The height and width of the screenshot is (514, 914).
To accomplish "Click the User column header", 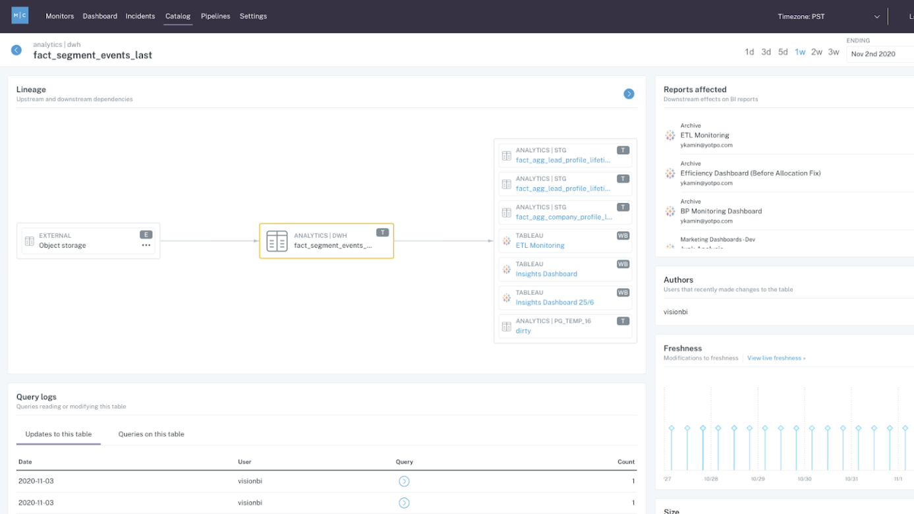I will (x=244, y=462).
